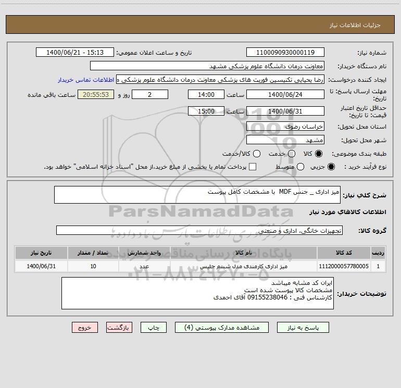Click the نام کالا column header

pos(244,253)
